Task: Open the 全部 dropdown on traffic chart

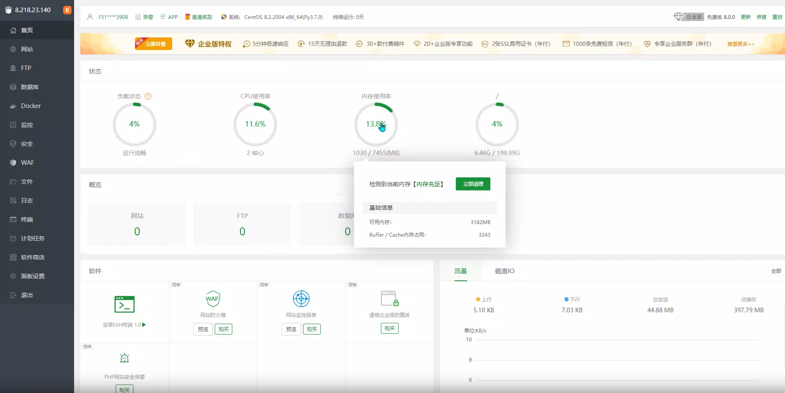Action: pyautogui.click(x=777, y=271)
